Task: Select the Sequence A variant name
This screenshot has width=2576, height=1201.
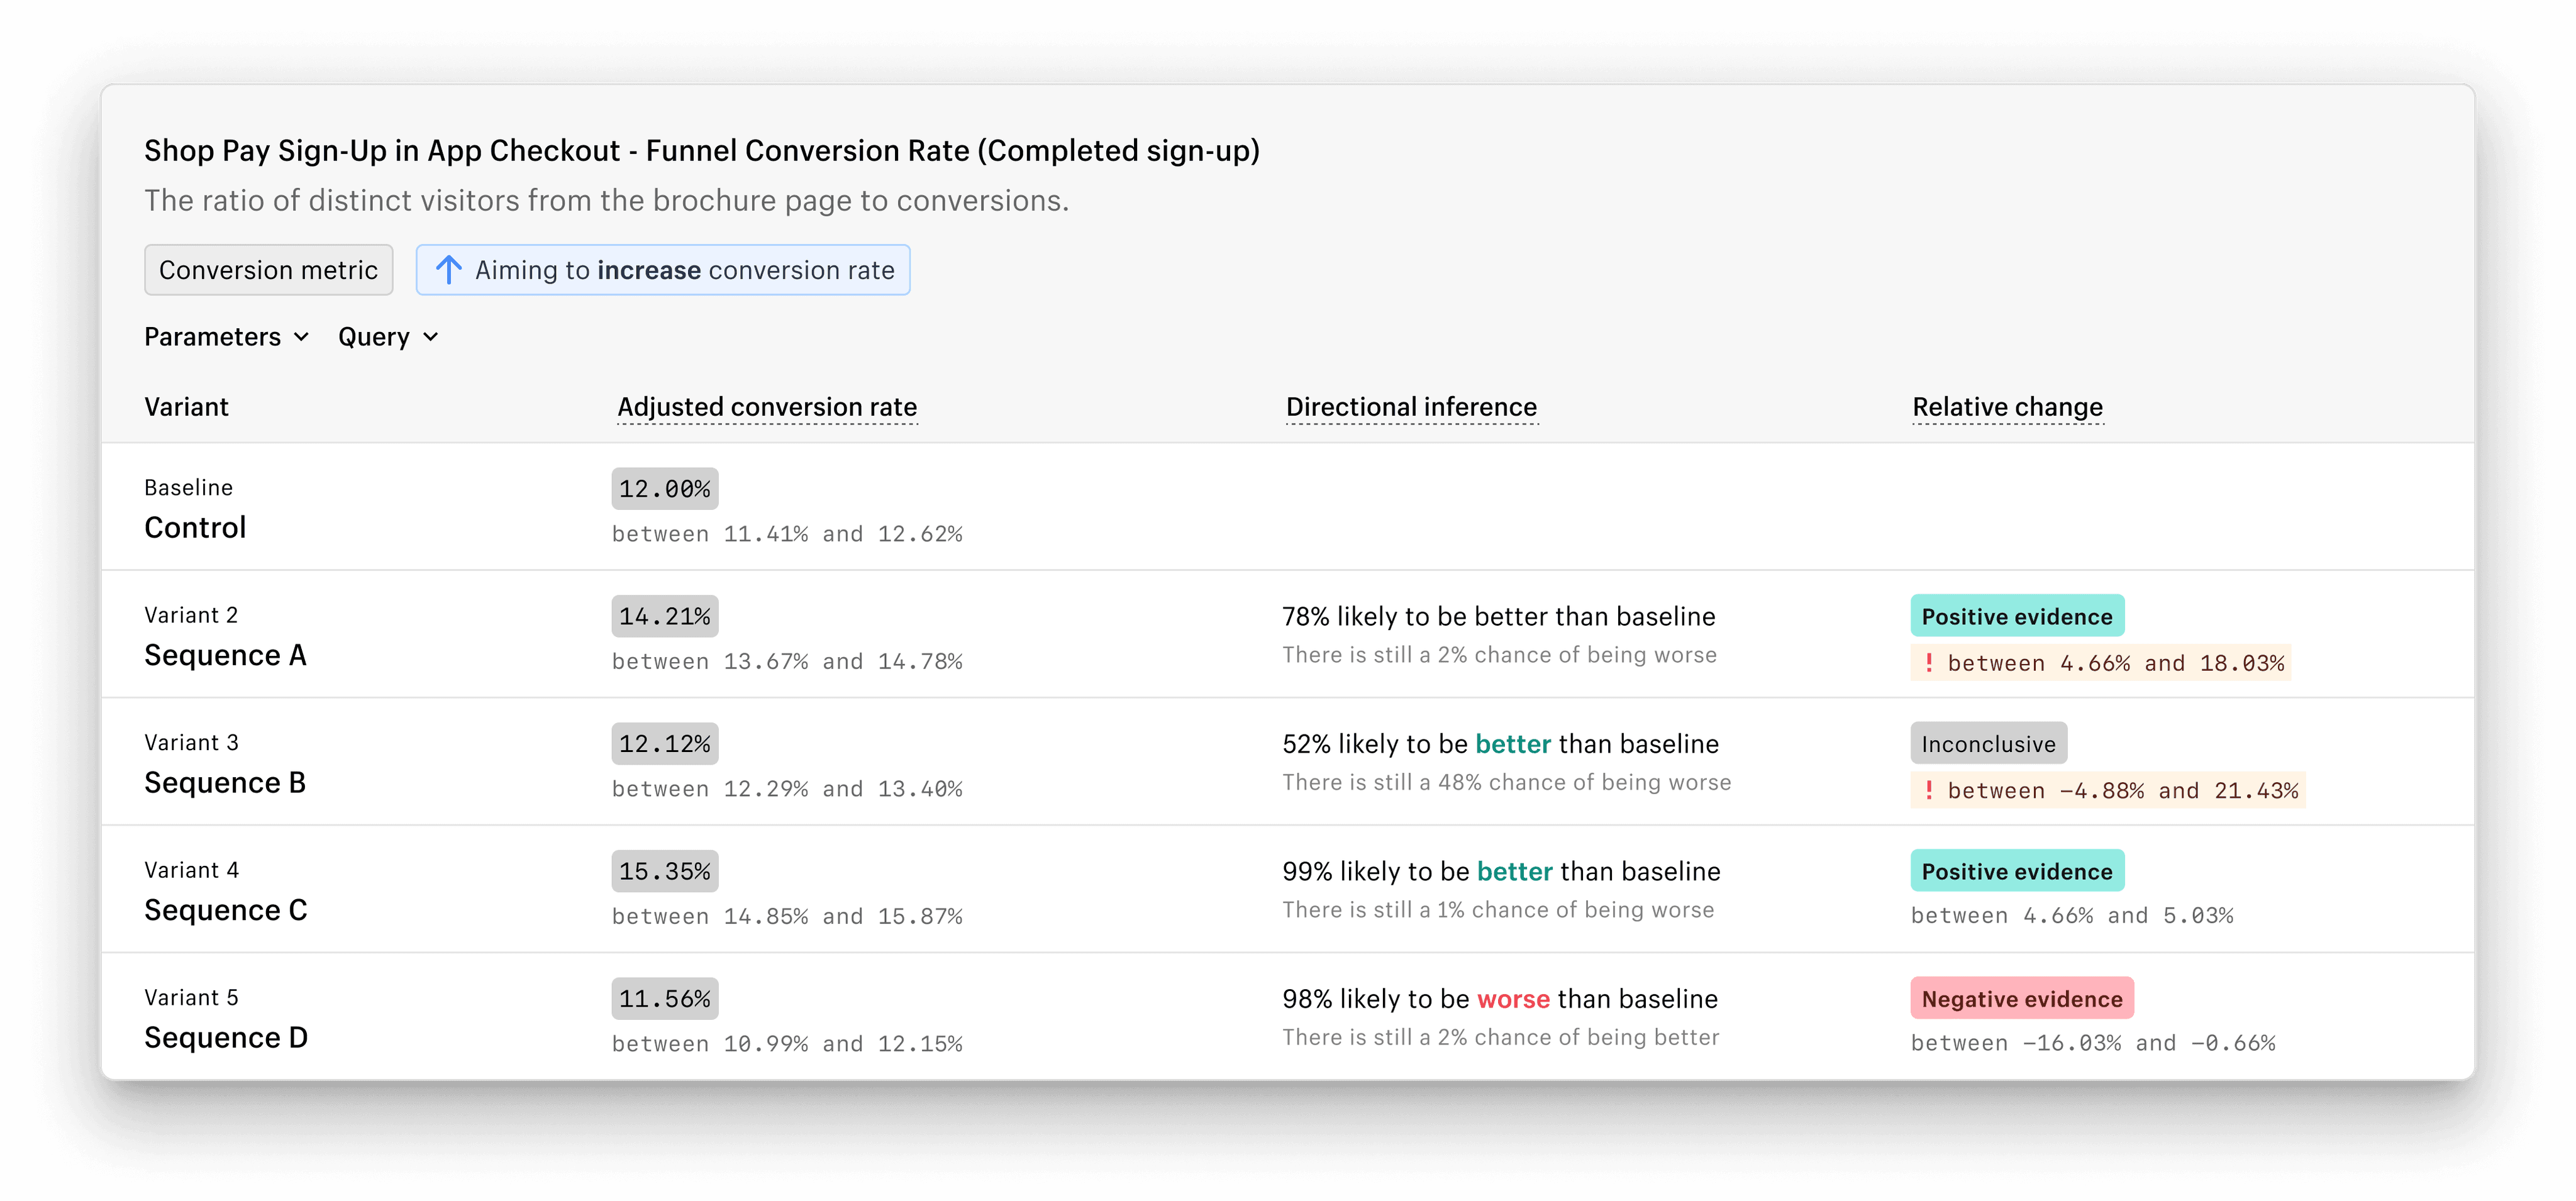Action: tap(225, 655)
